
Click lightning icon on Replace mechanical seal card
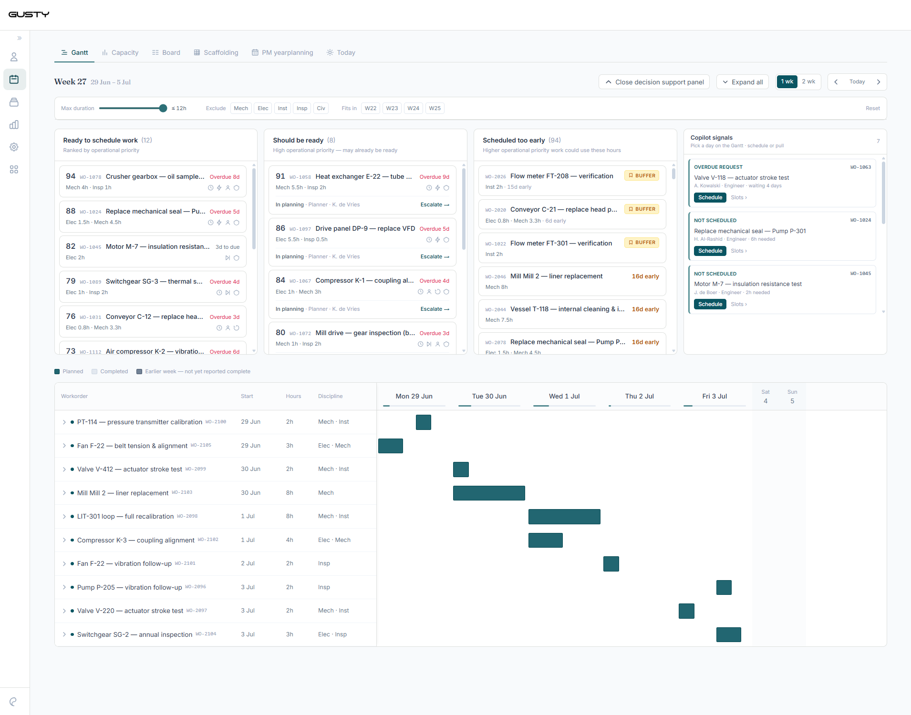tap(219, 223)
